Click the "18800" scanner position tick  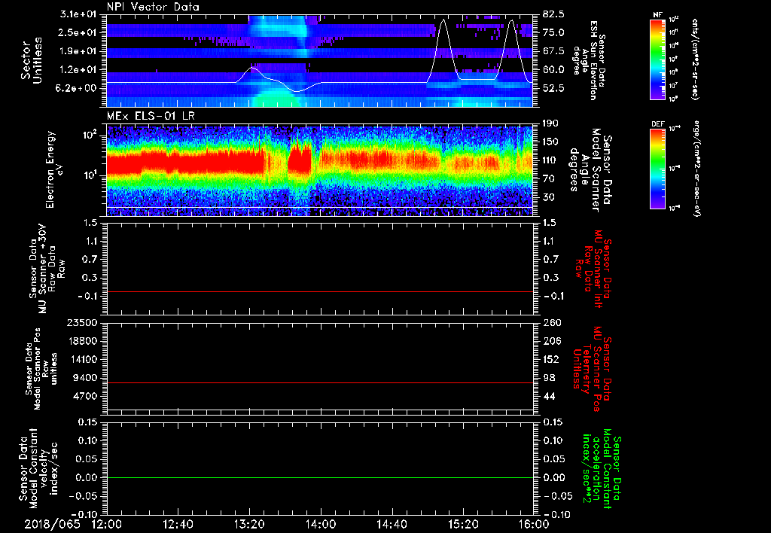(84, 341)
